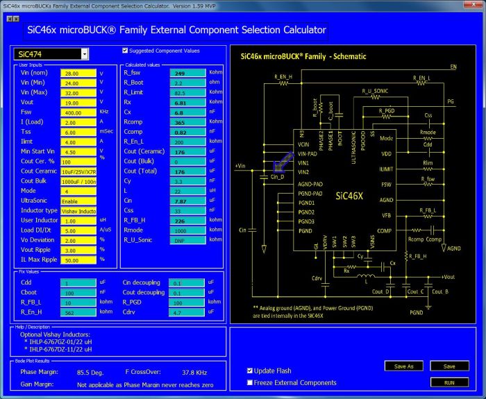Click the R_FB_L fixed value field
The width and height of the screenshot is (486, 399).
click(78, 303)
